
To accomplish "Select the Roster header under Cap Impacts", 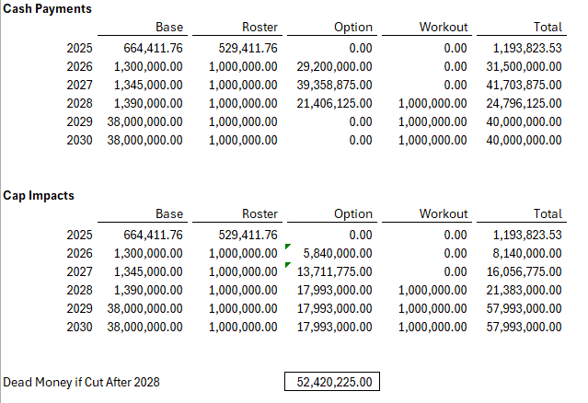I will (x=259, y=214).
